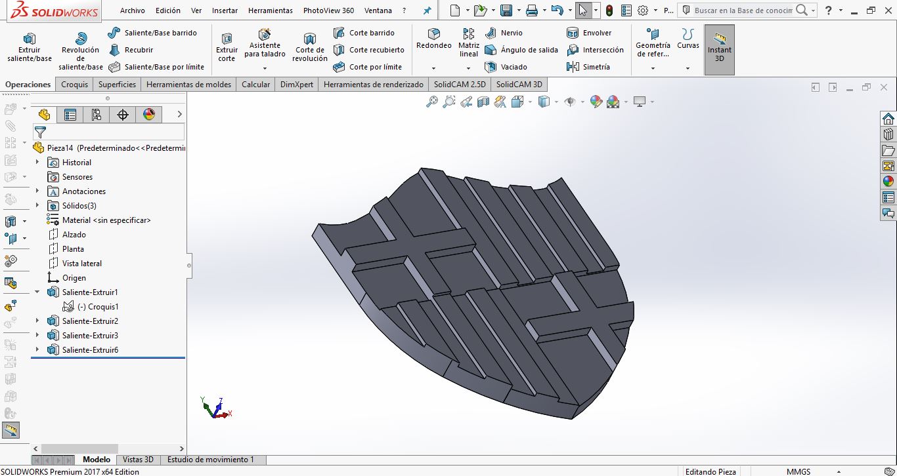This screenshot has width=897, height=476.
Task: Collapse the Saliente-Extruir1 feature node
Action: pyautogui.click(x=37, y=292)
